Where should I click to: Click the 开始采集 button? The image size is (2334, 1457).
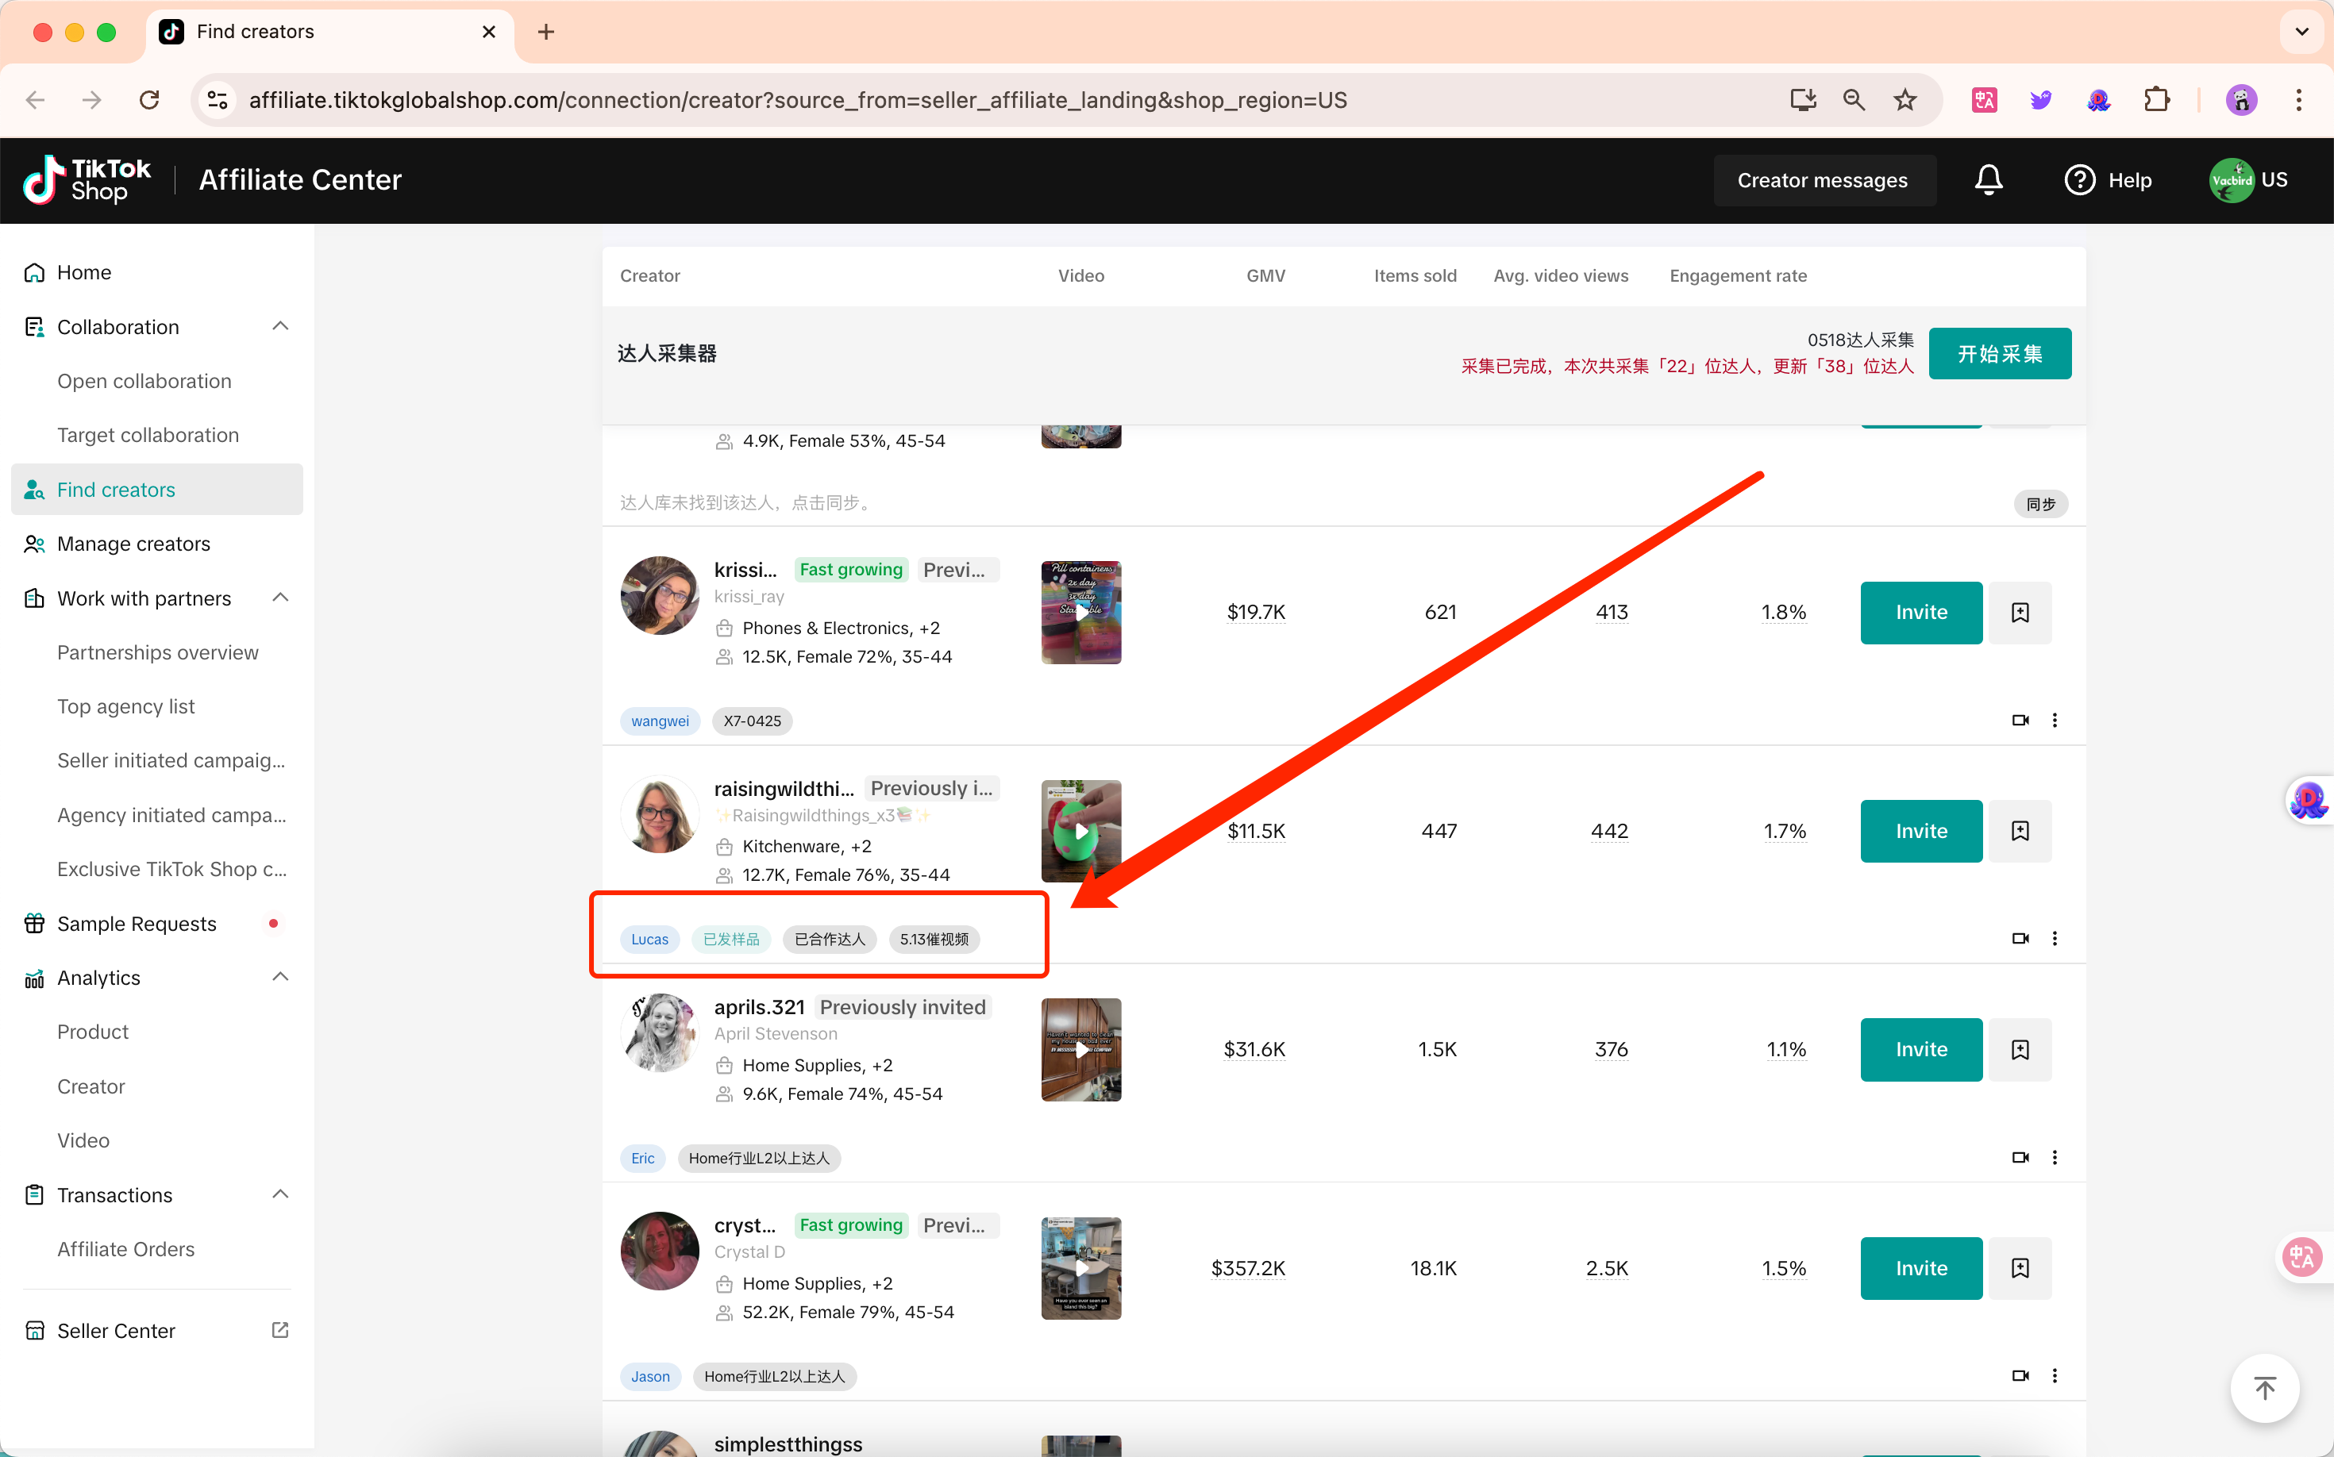2000,354
